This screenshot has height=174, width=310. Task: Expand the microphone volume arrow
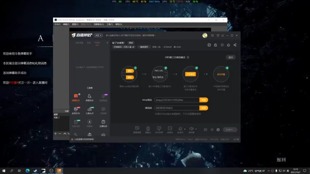point(185,129)
